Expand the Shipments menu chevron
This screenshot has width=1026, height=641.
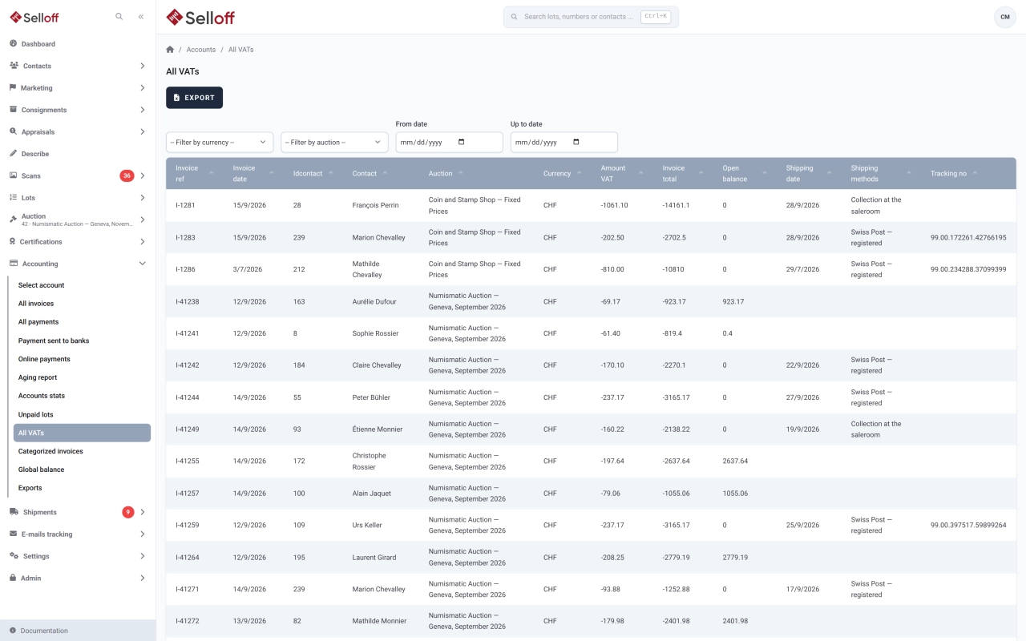click(x=143, y=512)
